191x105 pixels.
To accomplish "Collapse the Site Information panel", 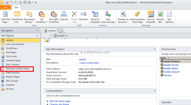I will click(155, 49).
